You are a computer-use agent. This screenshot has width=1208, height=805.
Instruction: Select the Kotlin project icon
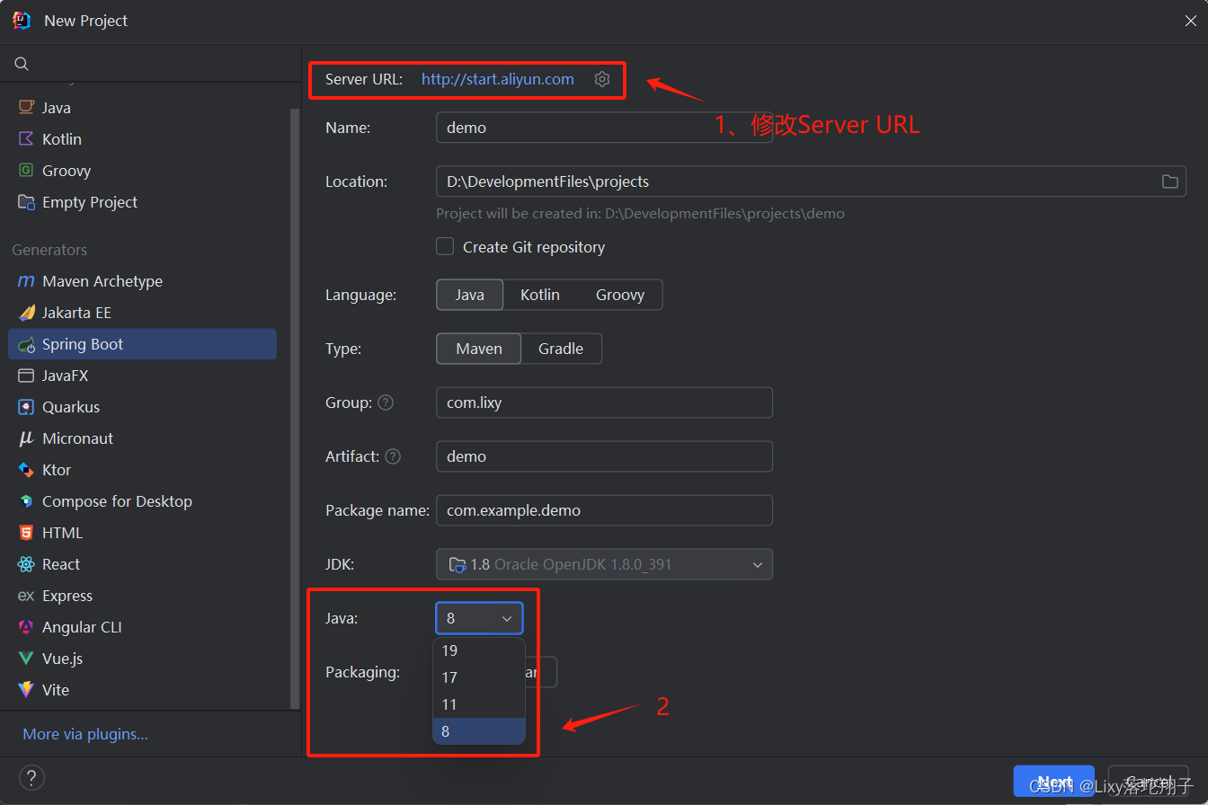[26, 139]
